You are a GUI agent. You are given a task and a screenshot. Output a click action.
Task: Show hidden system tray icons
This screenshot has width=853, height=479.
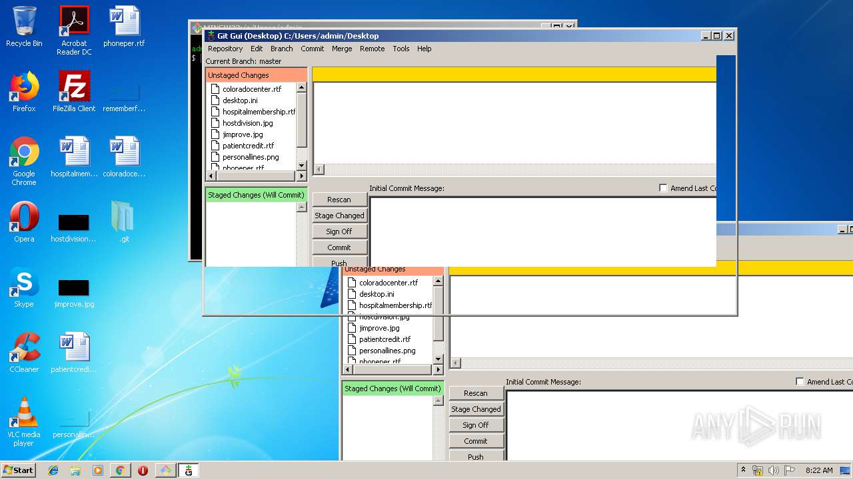[x=743, y=470]
